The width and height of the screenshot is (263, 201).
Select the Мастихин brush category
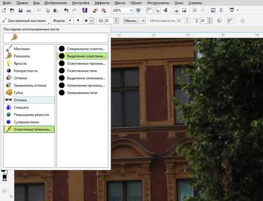pyautogui.click(x=29, y=49)
